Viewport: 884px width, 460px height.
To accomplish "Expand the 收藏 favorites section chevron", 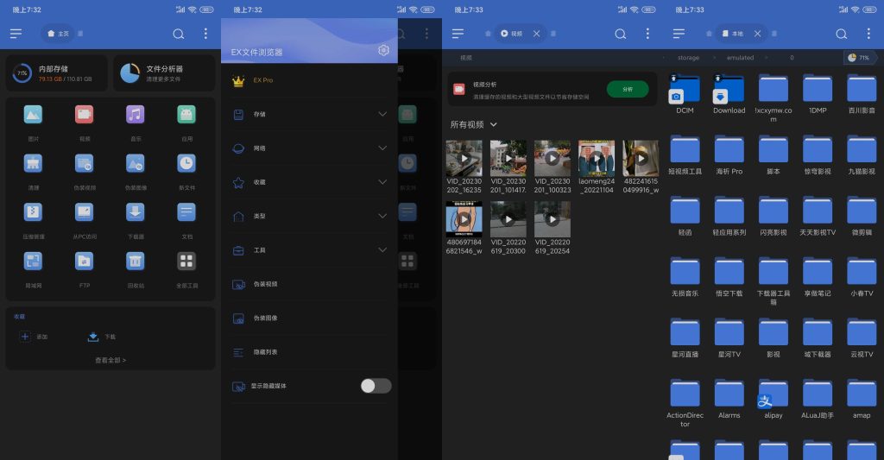I will point(382,182).
